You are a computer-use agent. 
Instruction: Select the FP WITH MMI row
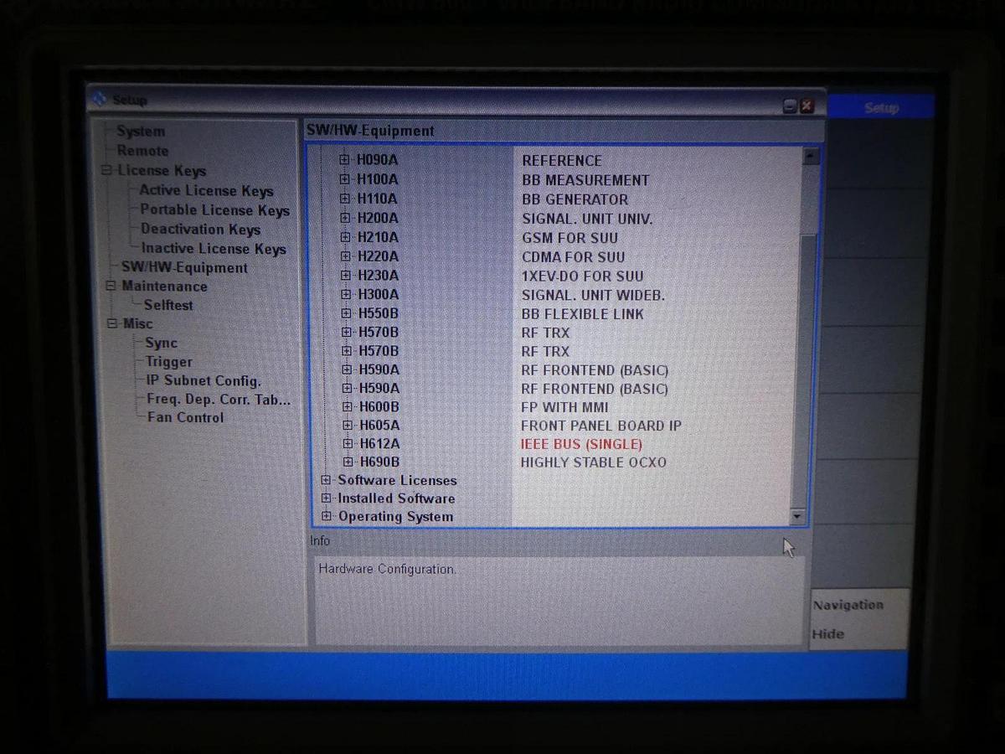(x=564, y=407)
